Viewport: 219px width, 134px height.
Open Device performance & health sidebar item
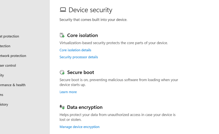(x=13, y=85)
